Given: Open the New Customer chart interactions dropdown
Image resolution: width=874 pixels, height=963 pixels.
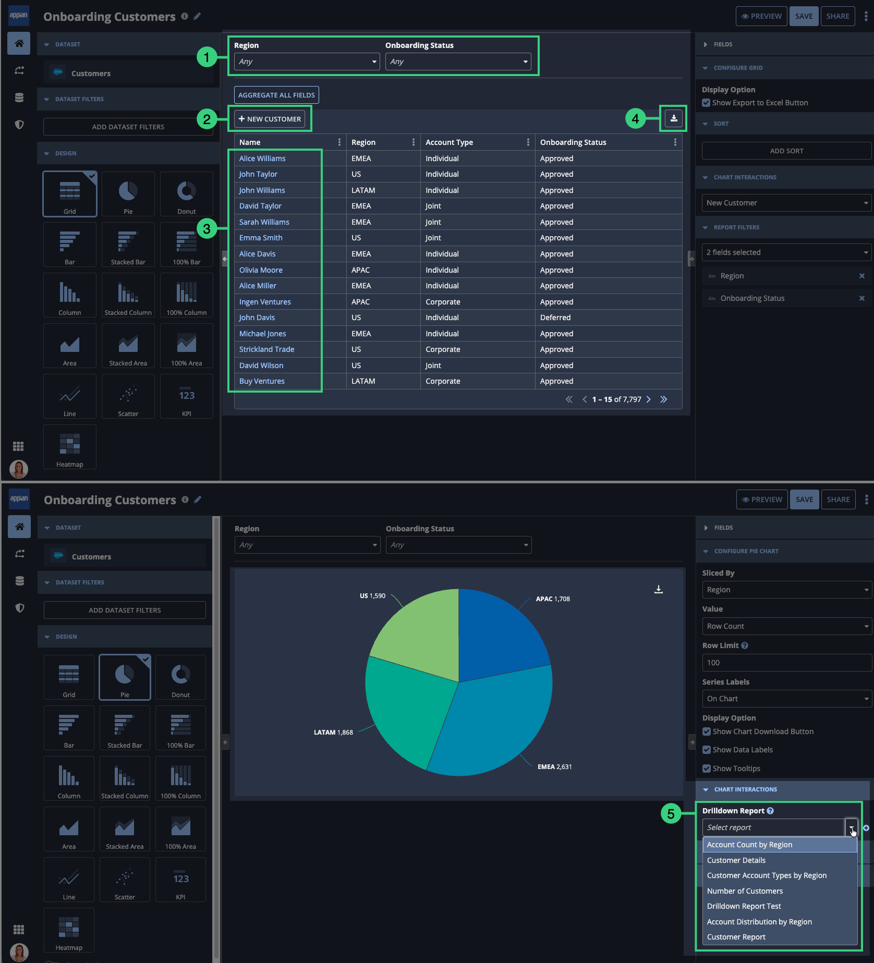Looking at the screenshot, I should [786, 203].
